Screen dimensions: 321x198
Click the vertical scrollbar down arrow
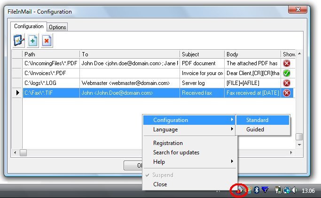click(299, 145)
